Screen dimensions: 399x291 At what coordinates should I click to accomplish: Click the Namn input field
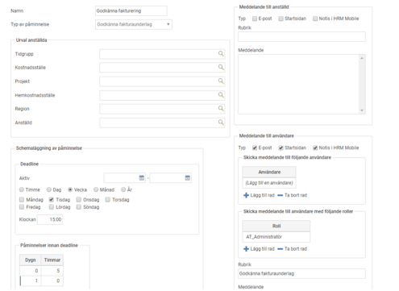tap(131, 11)
